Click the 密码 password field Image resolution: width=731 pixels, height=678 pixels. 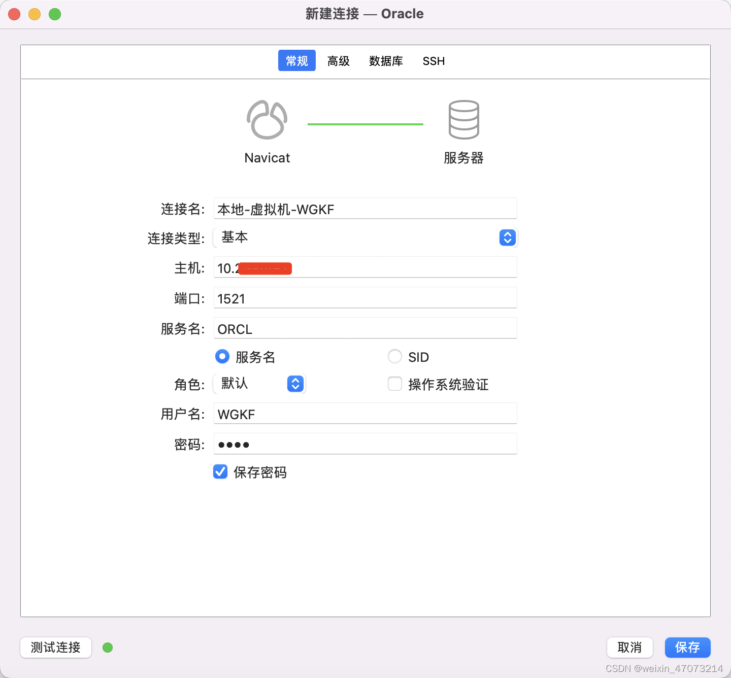[365, 444]
